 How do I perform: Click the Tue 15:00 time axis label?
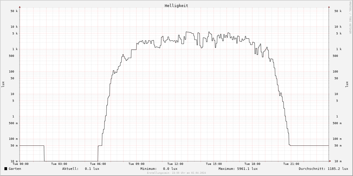tap(214, 164)
